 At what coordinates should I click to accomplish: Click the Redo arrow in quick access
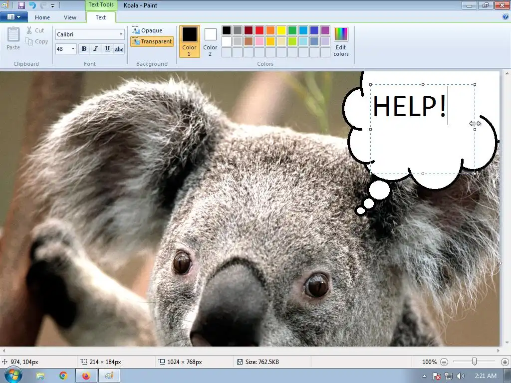coord(43,5)
